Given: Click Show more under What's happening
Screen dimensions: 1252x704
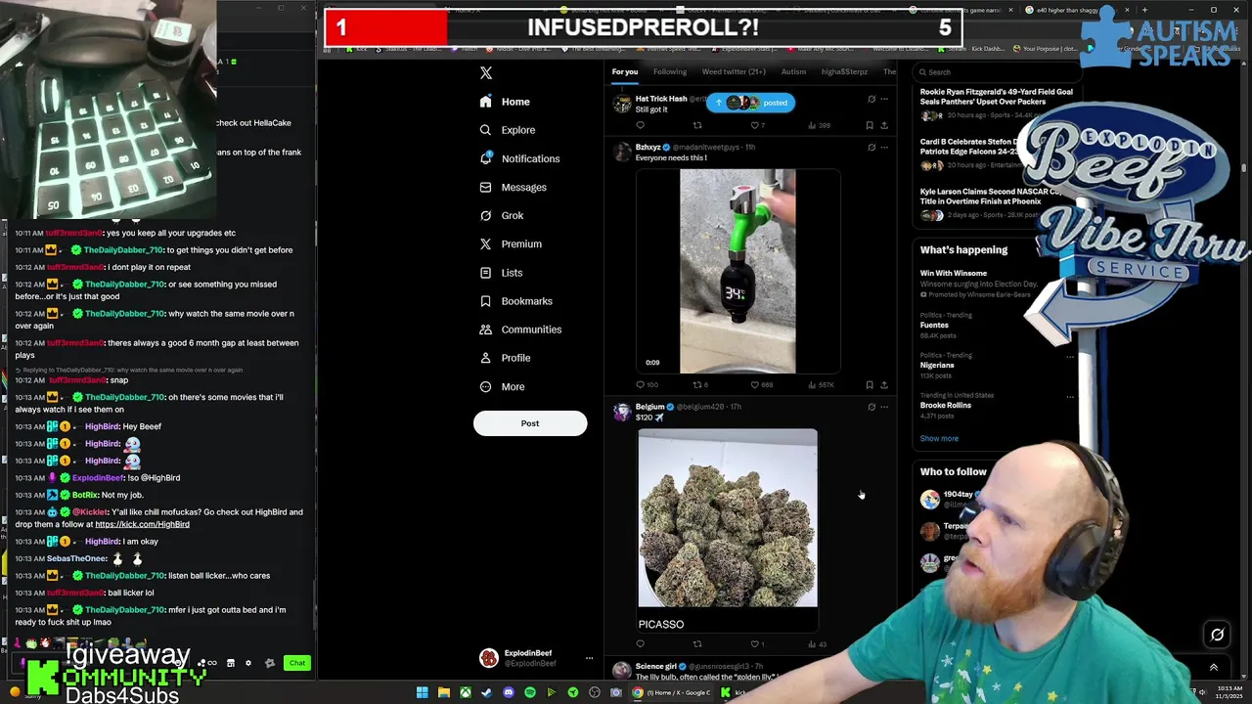Looking at the screenshot, I should click(939, 438).
